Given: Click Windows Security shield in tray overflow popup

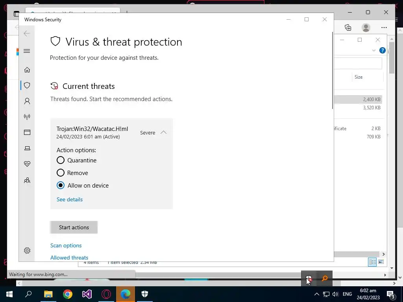Looking at the screenshot, I should tap(309, 278).
